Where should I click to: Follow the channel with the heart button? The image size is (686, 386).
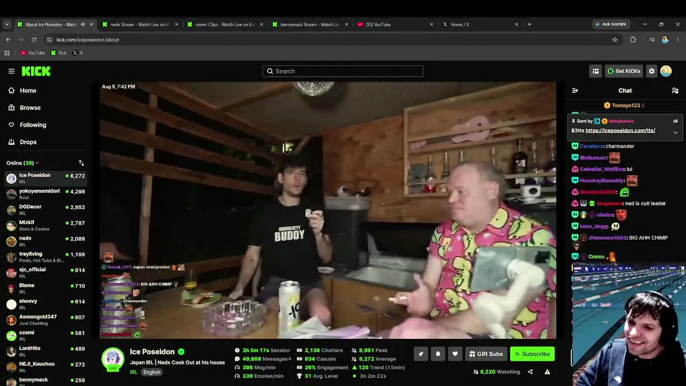coord(455,354)
